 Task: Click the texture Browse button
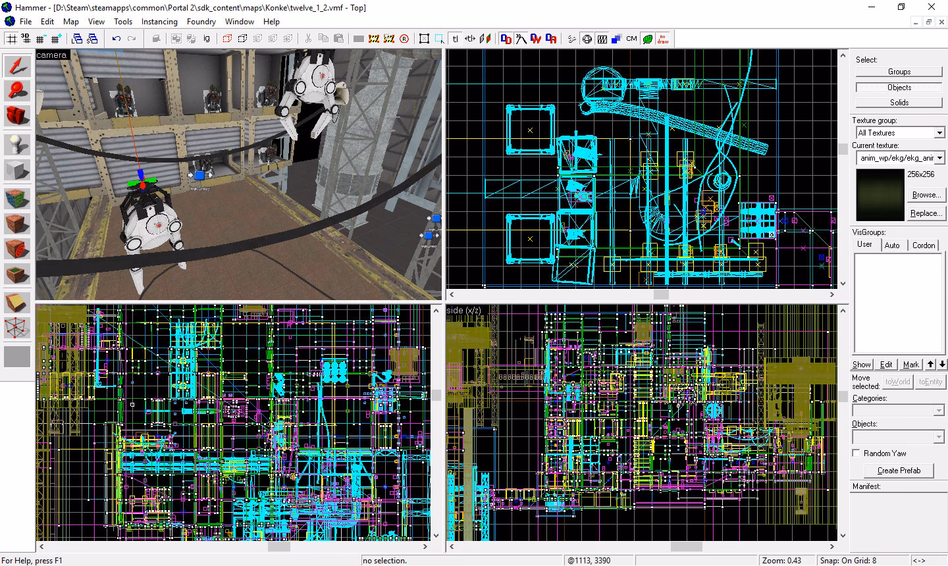(x=926, y=195)
